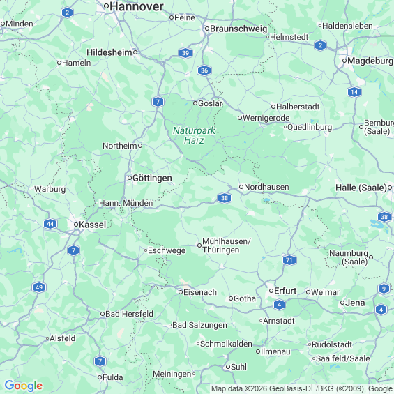Screen dimensions: 394x394
Task: Click the map data copyright text
Action: point(302,388)
